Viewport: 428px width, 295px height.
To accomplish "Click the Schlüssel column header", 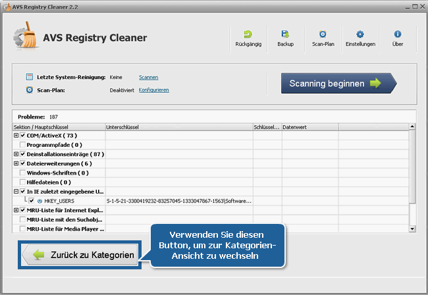I will pos(267,127).
